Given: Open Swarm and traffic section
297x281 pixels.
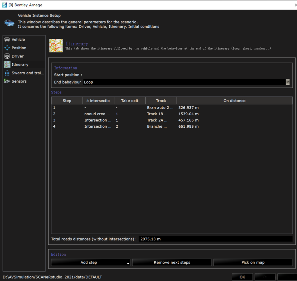Looking at the screenshot, I should point(24,73).
